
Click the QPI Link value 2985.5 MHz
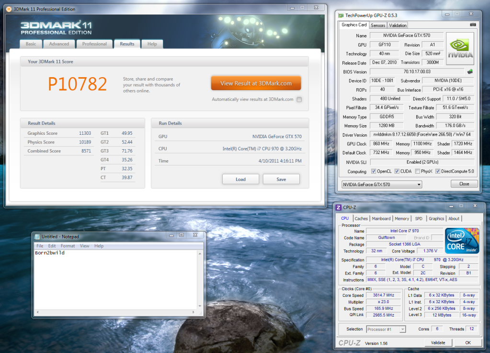pos(384,315)
